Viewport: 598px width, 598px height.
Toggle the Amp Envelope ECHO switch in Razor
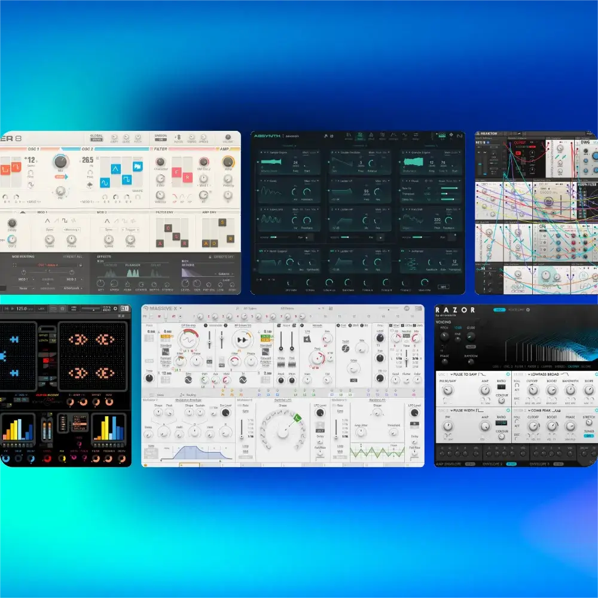470,464
